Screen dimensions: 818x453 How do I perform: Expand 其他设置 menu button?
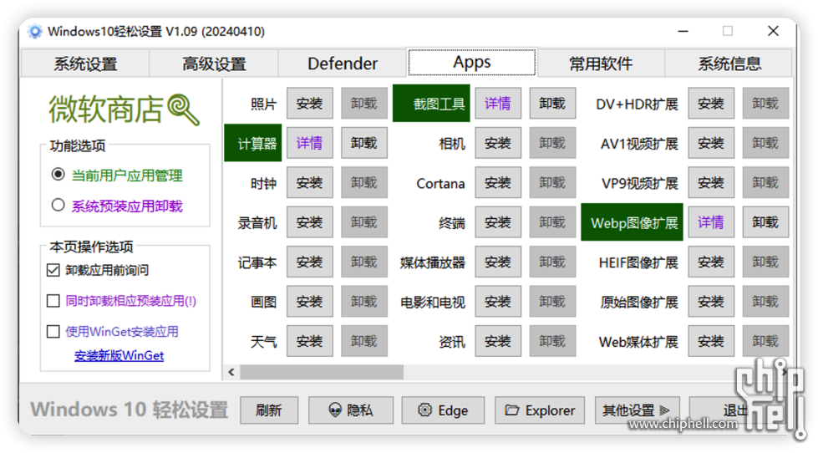637,410
